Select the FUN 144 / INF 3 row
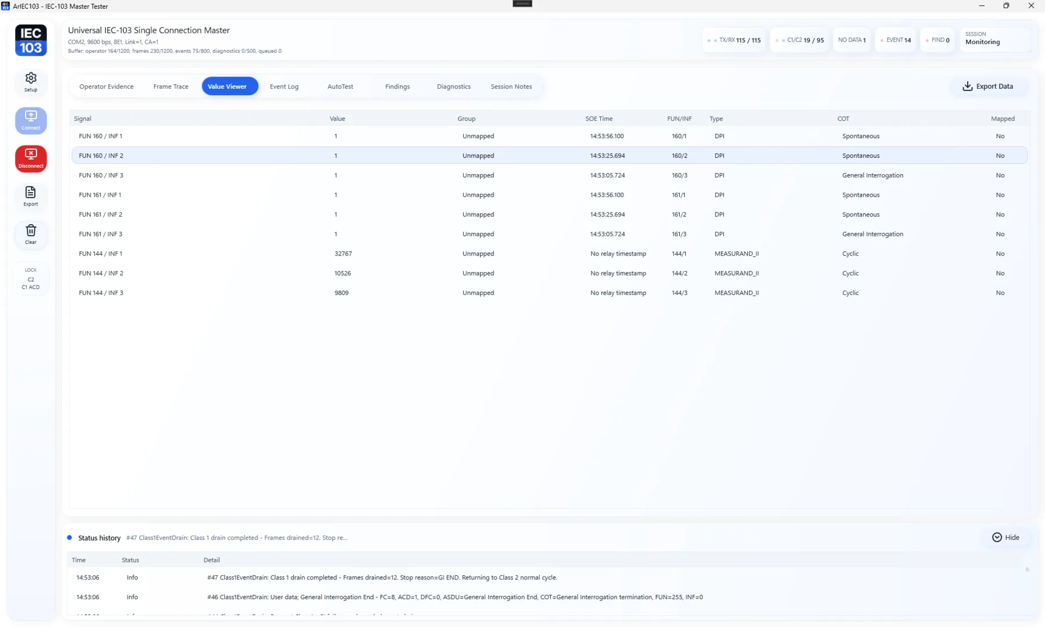 pyautogui.click(x=549, y=293)
